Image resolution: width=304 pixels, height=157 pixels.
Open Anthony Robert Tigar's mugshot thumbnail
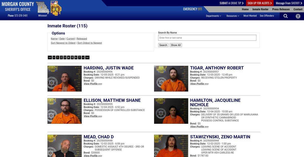(x=171, y=79)
